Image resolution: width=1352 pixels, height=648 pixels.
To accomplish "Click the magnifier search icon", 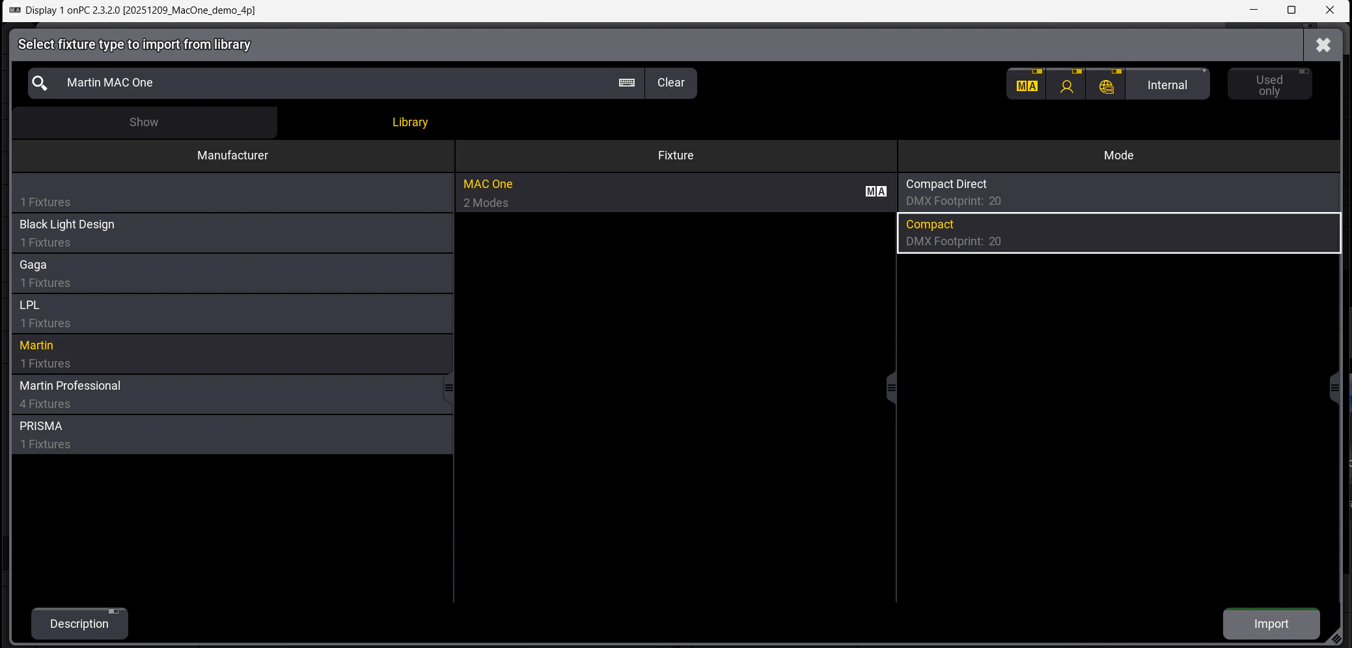I will [x=40, y=83].
